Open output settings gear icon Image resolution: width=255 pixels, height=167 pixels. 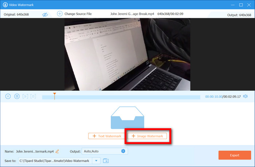pos(123,151)
